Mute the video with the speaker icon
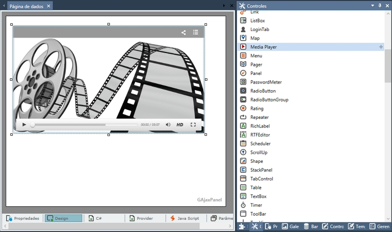This screenshot has width=392, height=232. pos(168,125)
